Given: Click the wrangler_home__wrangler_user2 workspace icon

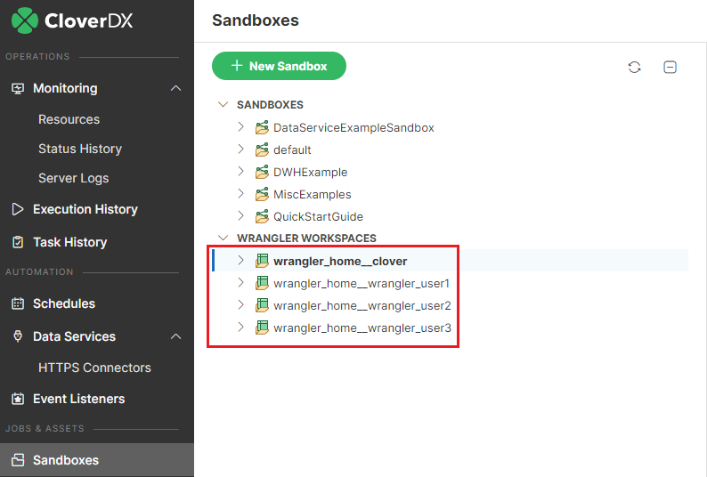Looking at the screenshot, I should pyautogui.click(x=262, y=305).
